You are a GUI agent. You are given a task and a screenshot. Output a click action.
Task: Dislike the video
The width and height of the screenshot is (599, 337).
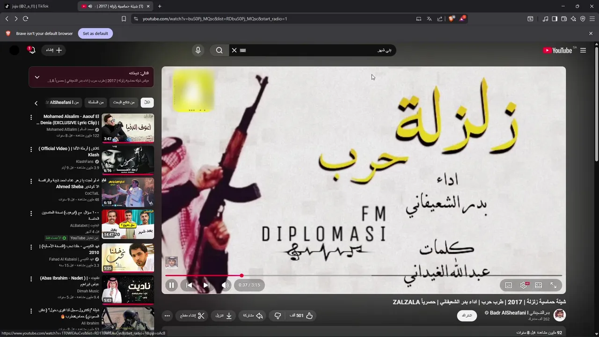pyautogui.click(x=278, y=316)
